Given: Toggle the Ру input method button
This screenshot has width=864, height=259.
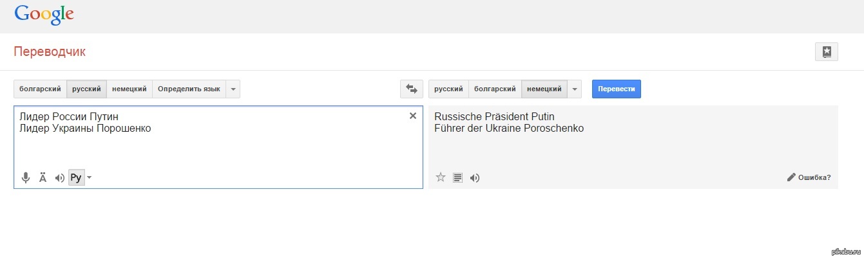Looking at the screenshot, I should (x=76, y=178).
